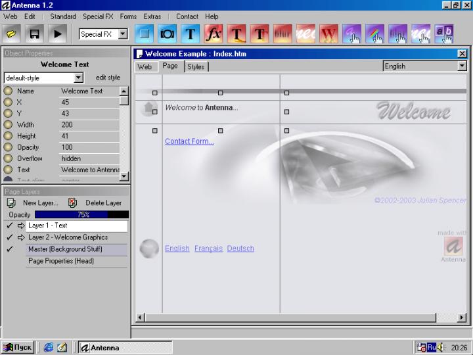Screen dimensions: 473x355
Task: Open the Extras menu
Action: coord(152,16)
